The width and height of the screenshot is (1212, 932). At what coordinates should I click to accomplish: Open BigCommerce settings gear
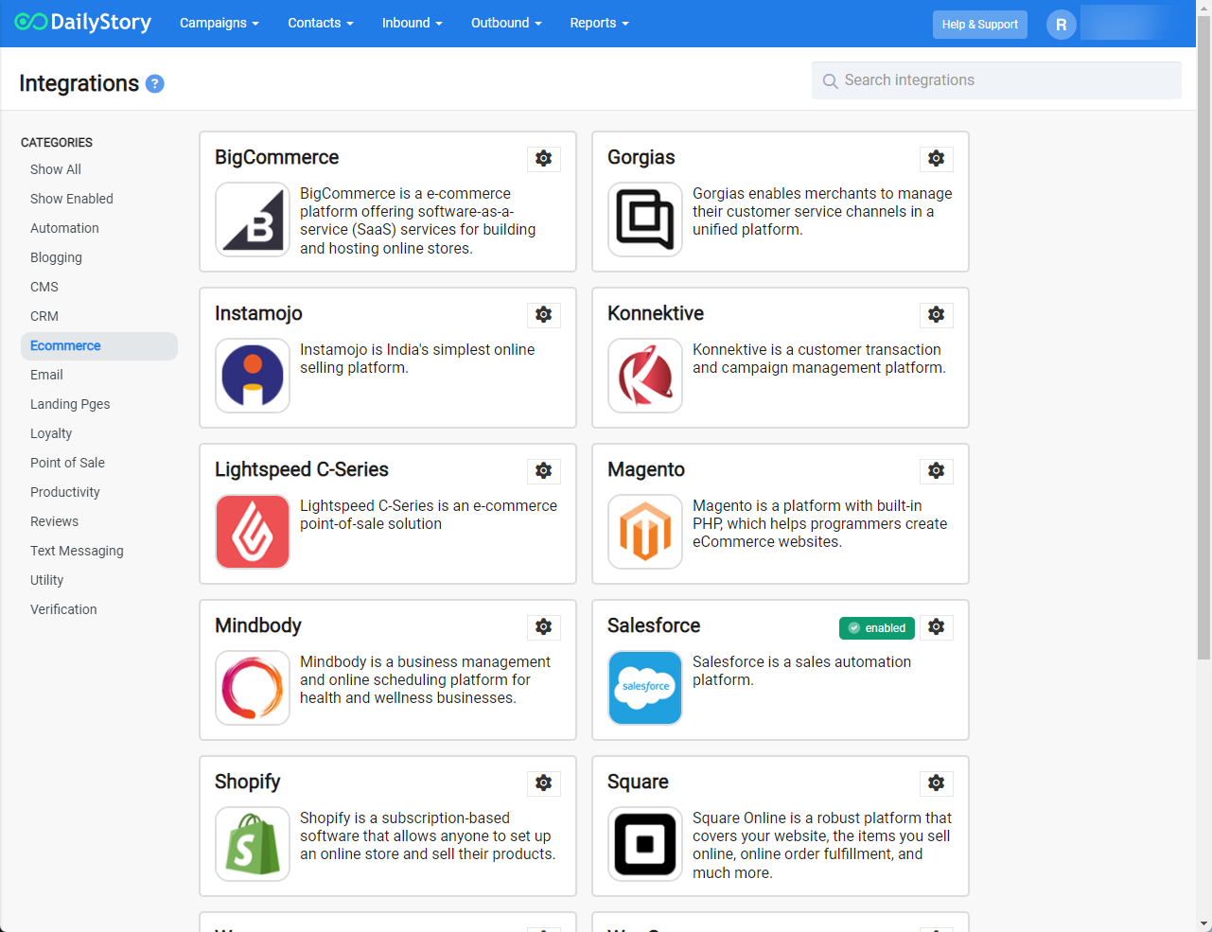(x=543, y=159)
